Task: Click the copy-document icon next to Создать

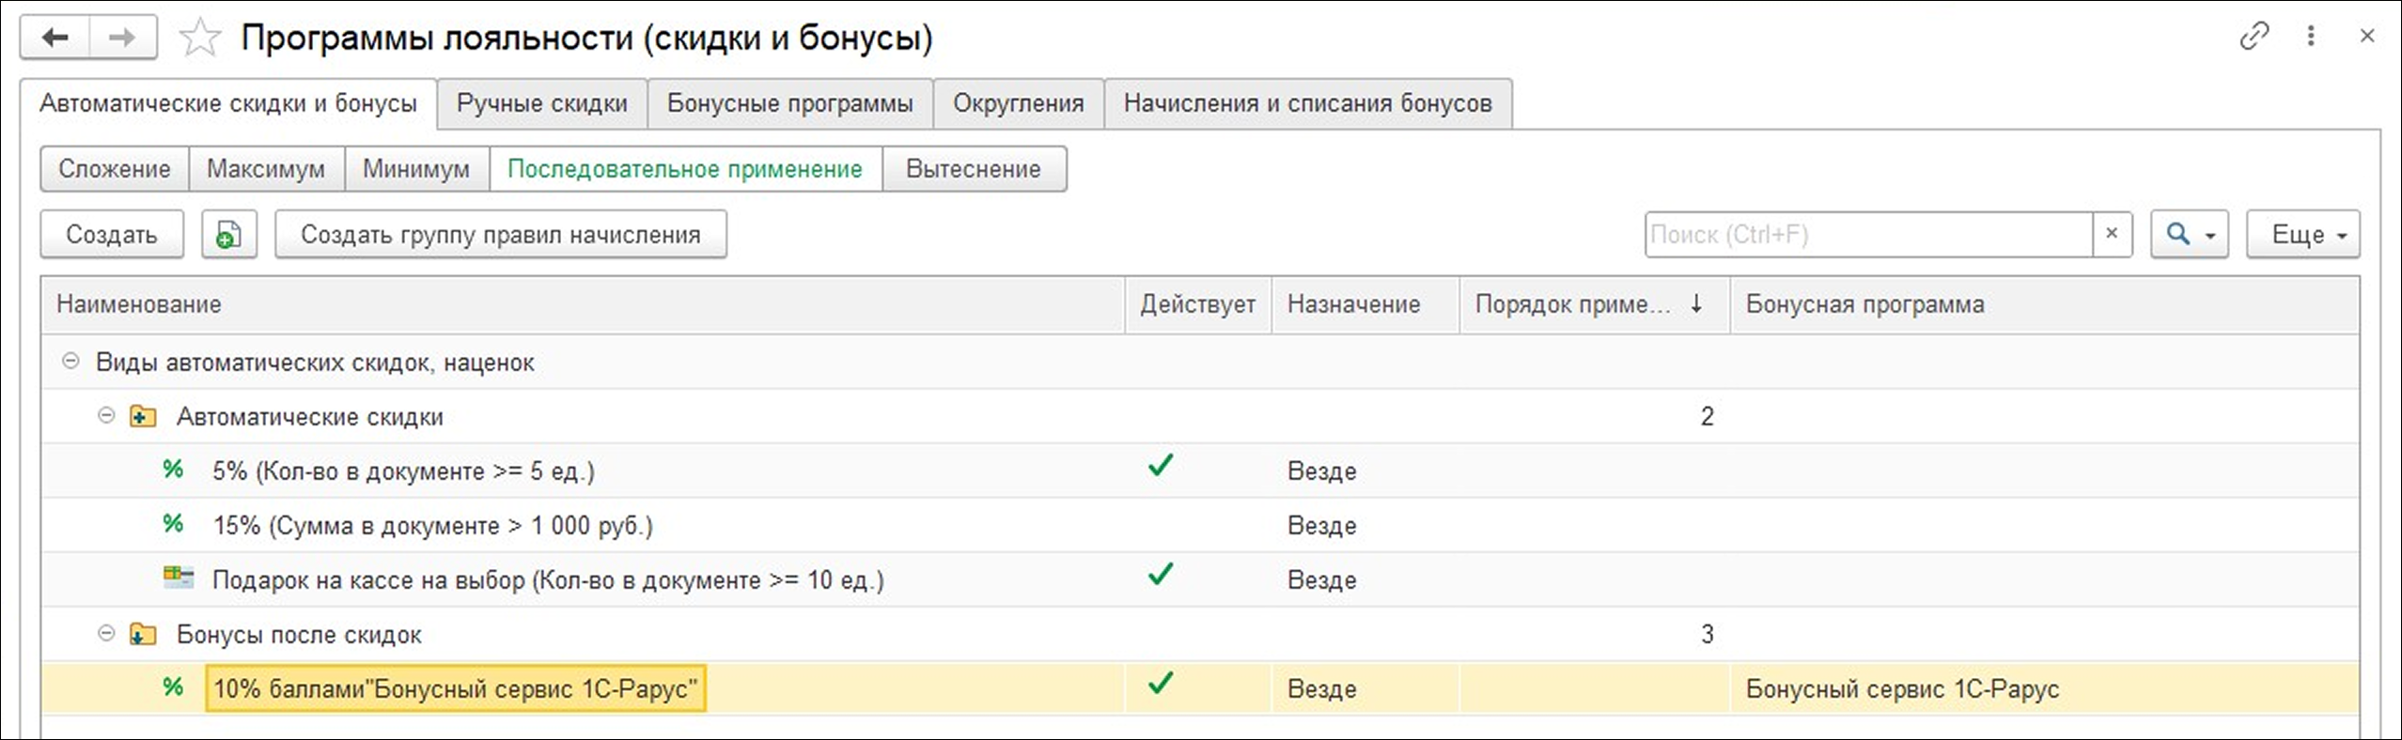Action: click(228, 235)
